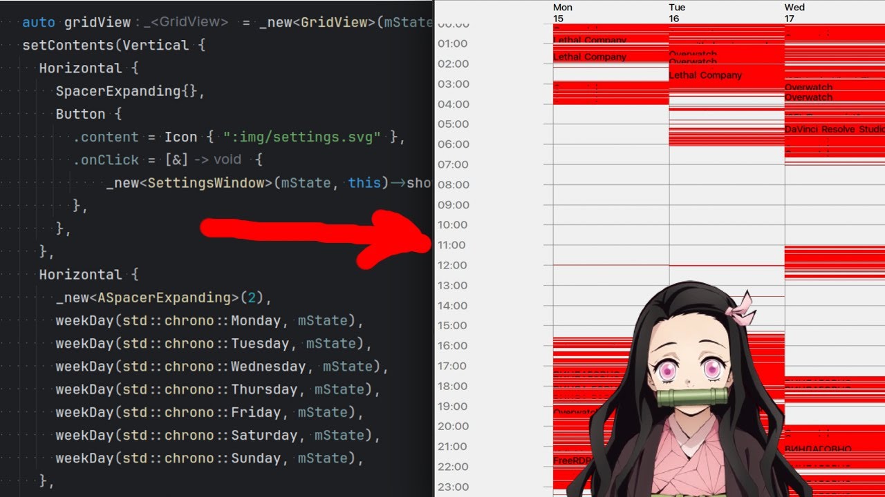Click the "13:00" time label
Viewport: 885px width, 497px height.
tap(452, 285)
